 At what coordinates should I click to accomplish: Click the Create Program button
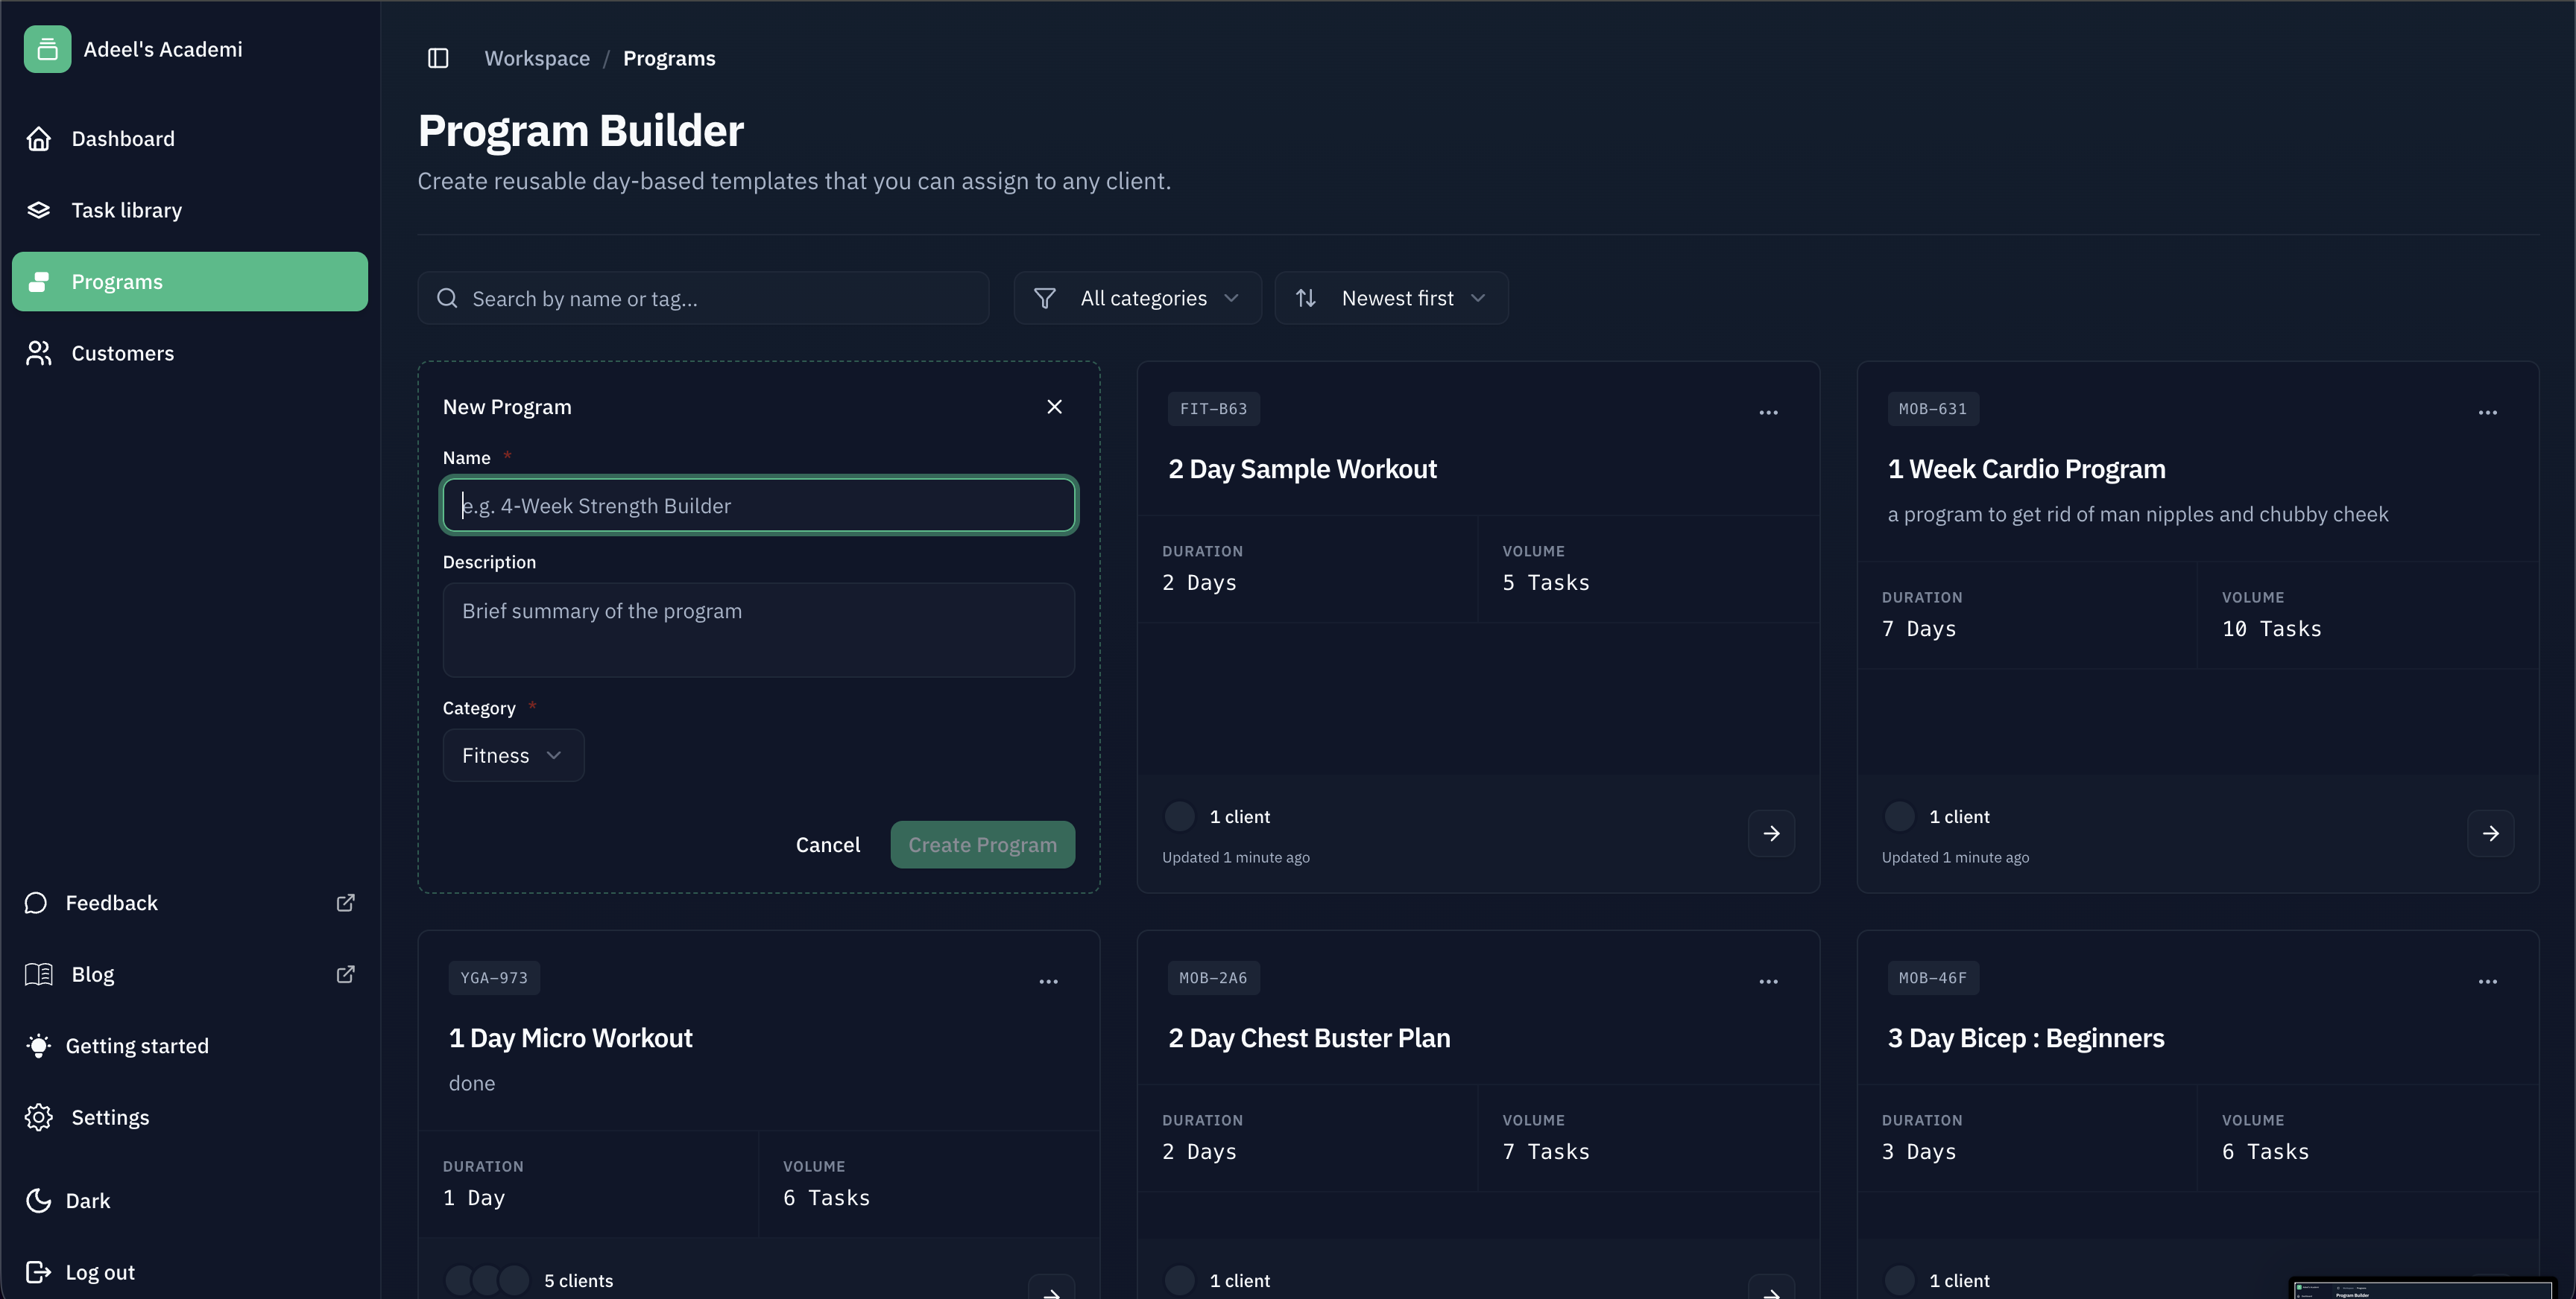point(982,845)
